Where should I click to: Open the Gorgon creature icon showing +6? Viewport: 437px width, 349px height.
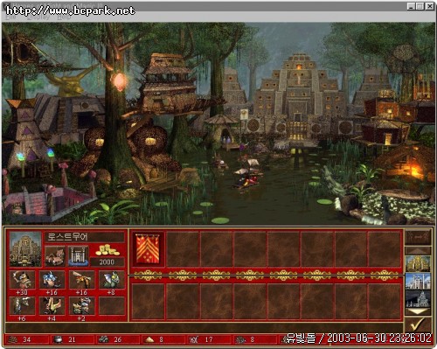pos(22,306)
